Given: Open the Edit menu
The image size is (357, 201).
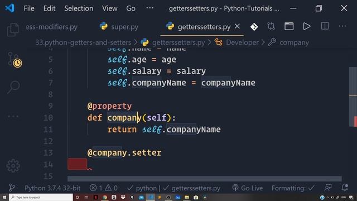Looking at the screenshot, I should [x=50, y=8].
